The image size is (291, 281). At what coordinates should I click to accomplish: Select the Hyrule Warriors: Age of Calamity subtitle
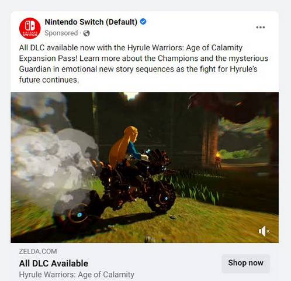(77, 275)
